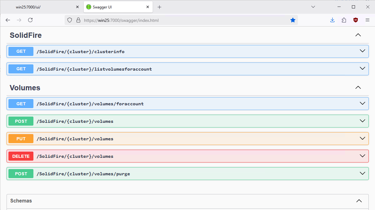Reload the Swagger UI page
The width and height of the screenshot is (375, 210).
click(30, 20)
